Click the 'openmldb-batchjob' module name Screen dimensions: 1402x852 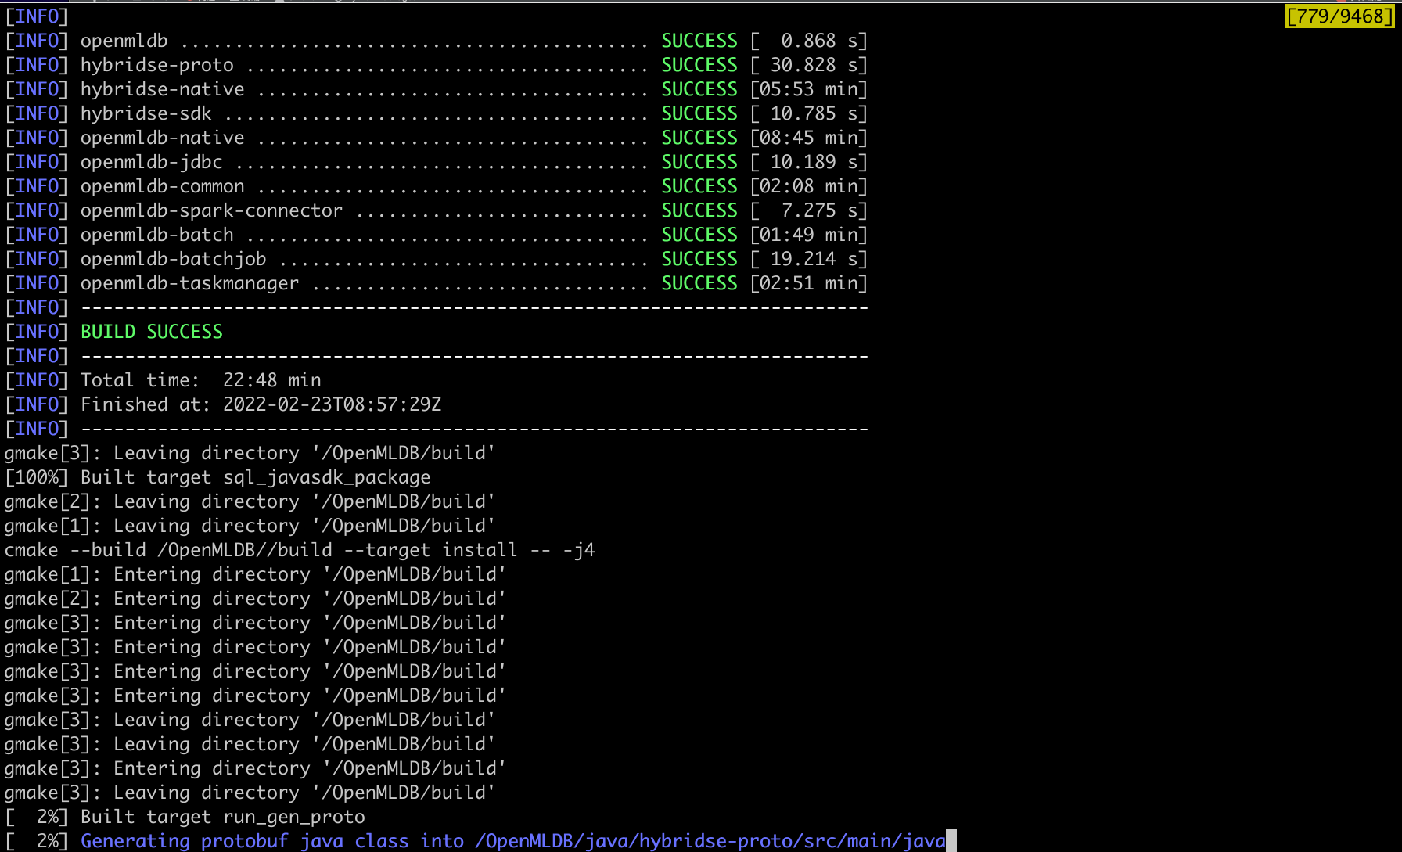[x=173, y=259]
